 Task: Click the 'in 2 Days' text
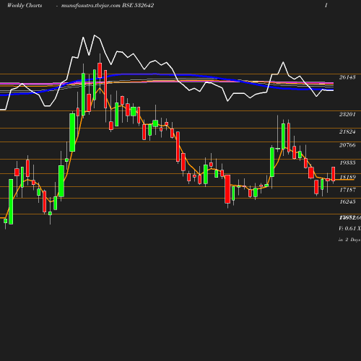point(349,240)
